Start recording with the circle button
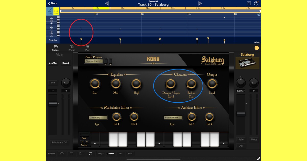Screen dimensions: 307x161 (62, 154)
